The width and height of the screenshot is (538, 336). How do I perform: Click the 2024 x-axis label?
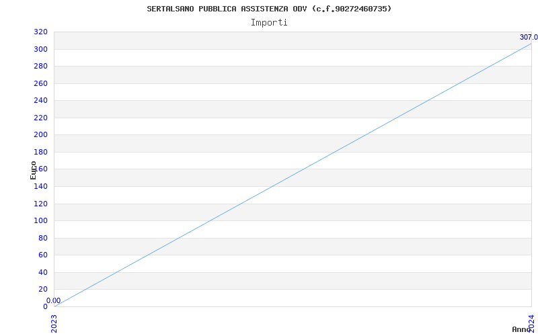[531, 324]
